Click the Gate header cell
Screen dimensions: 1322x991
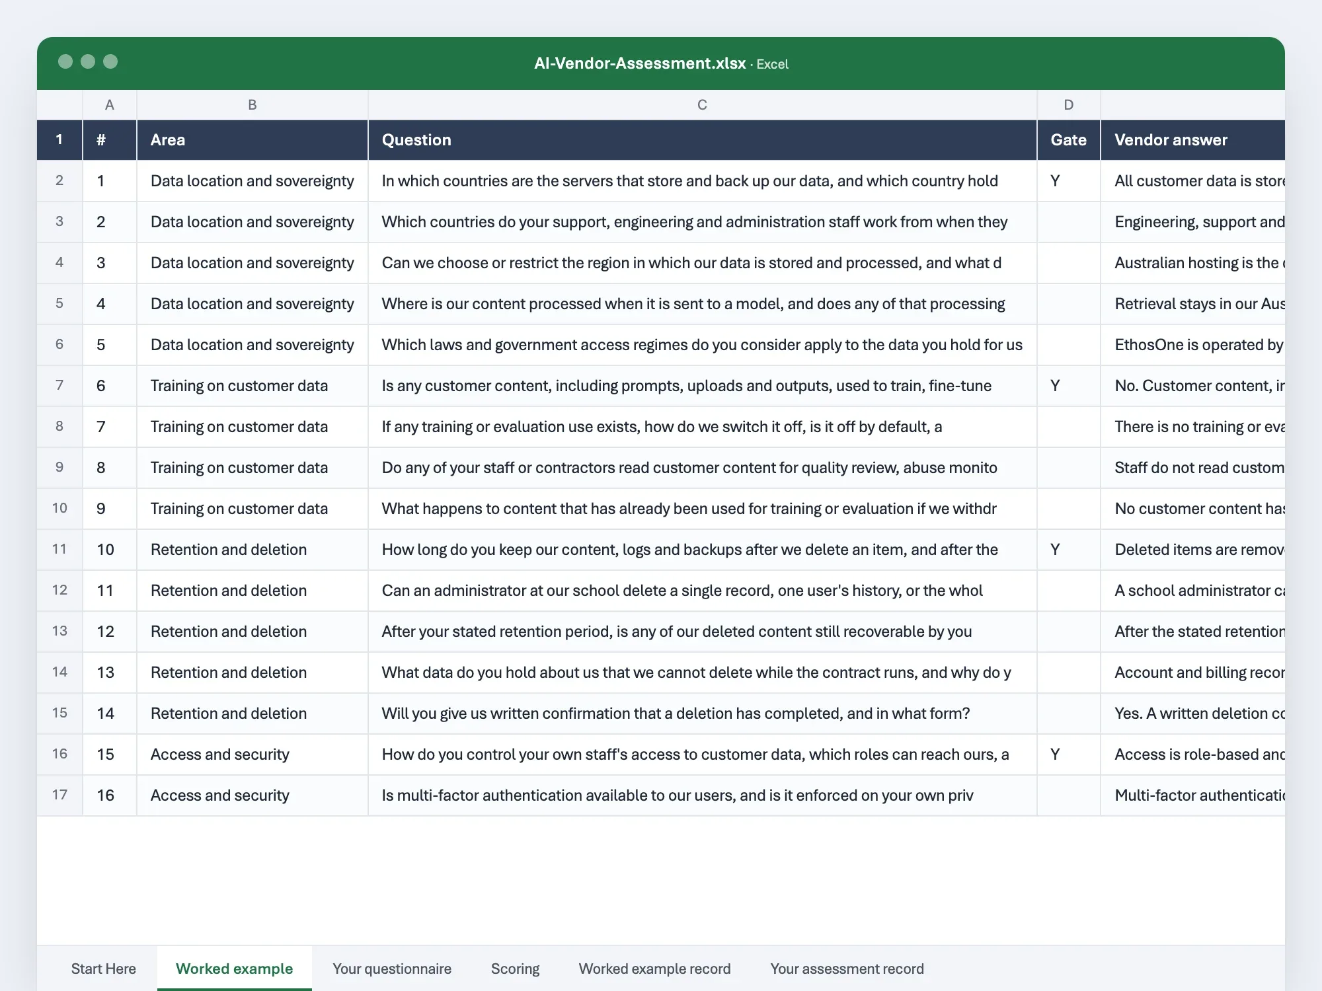point(1069,140)
